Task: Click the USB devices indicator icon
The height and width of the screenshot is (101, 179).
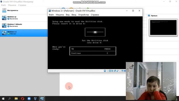Action: click(x=117, y=71)
